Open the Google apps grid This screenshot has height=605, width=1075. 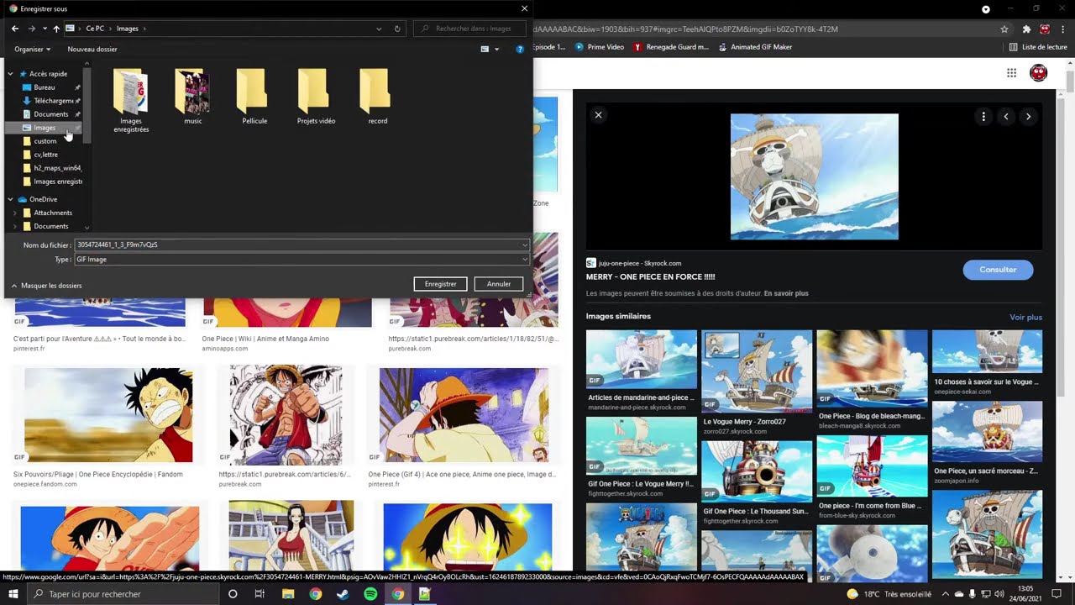(1011, 73)
